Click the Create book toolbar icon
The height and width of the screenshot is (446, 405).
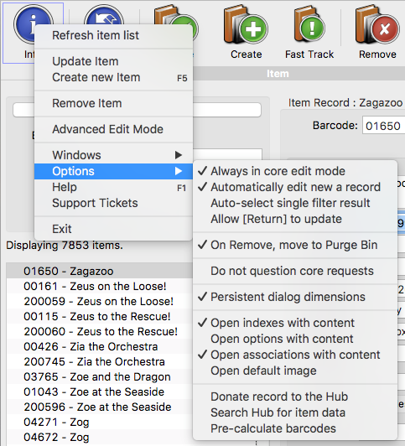[x=246, y=26]
